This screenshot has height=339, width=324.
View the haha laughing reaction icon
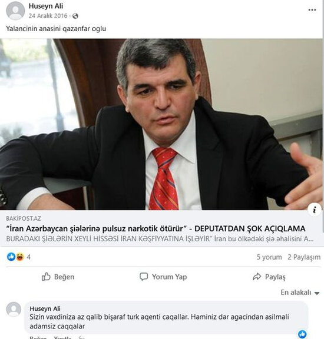pos(19,257)
